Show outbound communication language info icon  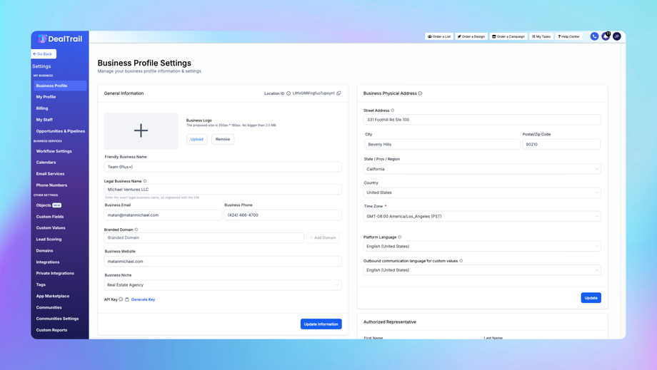click(x=461, y=261)
